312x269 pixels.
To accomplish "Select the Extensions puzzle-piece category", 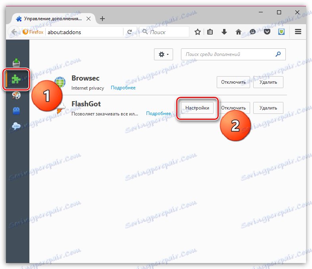I will [16, 79].
